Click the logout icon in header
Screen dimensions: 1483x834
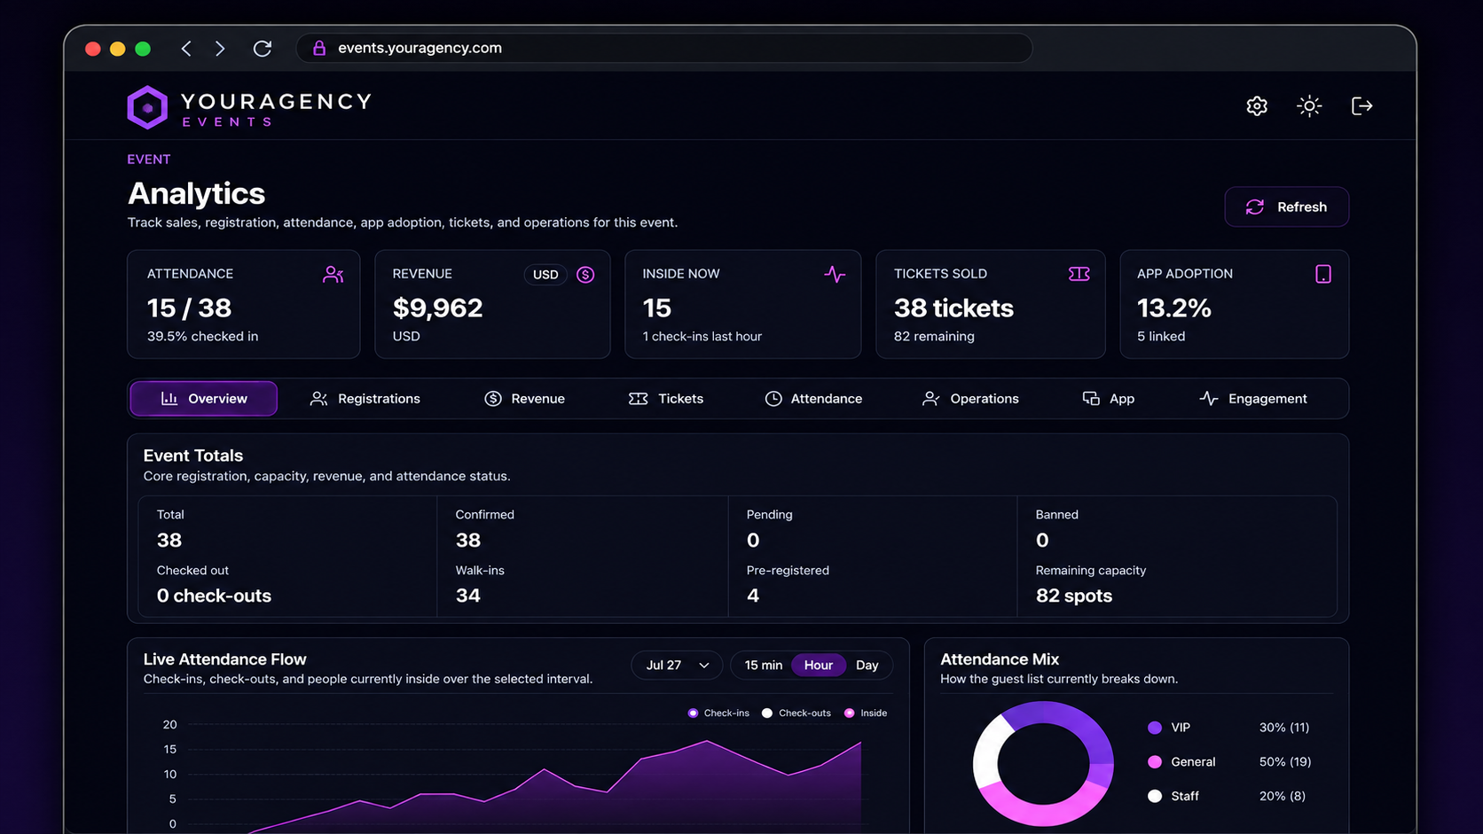coord(1361,106)
